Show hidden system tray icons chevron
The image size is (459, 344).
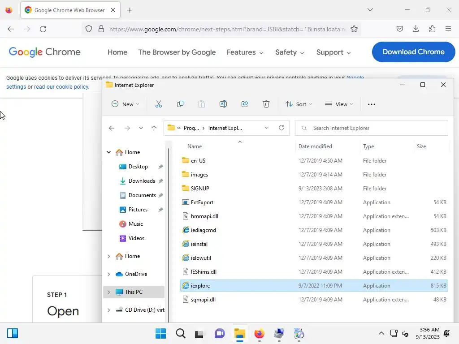coord(381,333)
